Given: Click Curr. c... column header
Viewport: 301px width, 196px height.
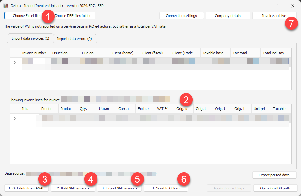Looking at the screenshot, I should point(126,109).
